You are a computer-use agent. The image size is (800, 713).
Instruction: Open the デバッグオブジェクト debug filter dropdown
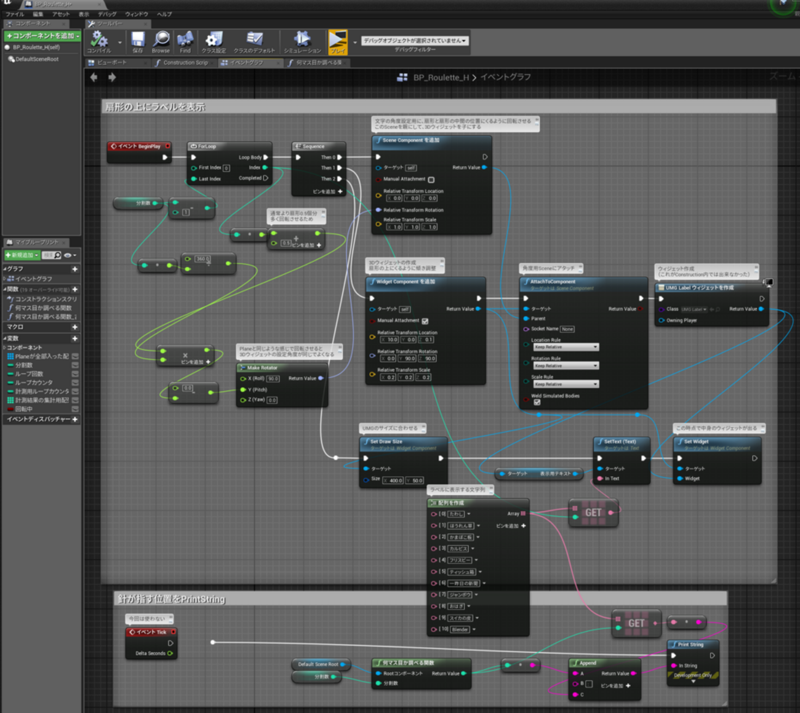point(415,41)
